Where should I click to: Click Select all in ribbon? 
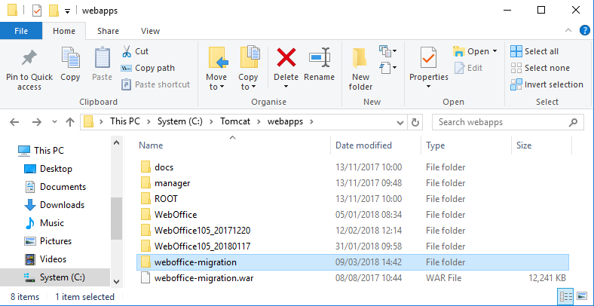click(x=534, y=51)
